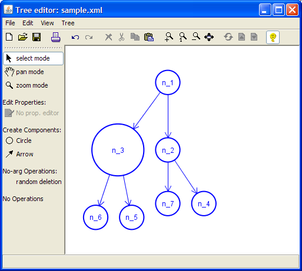Viewport: 302px width, 271px height.
Task: Zoom out with the minus magnifier
Action: (196, 36)
